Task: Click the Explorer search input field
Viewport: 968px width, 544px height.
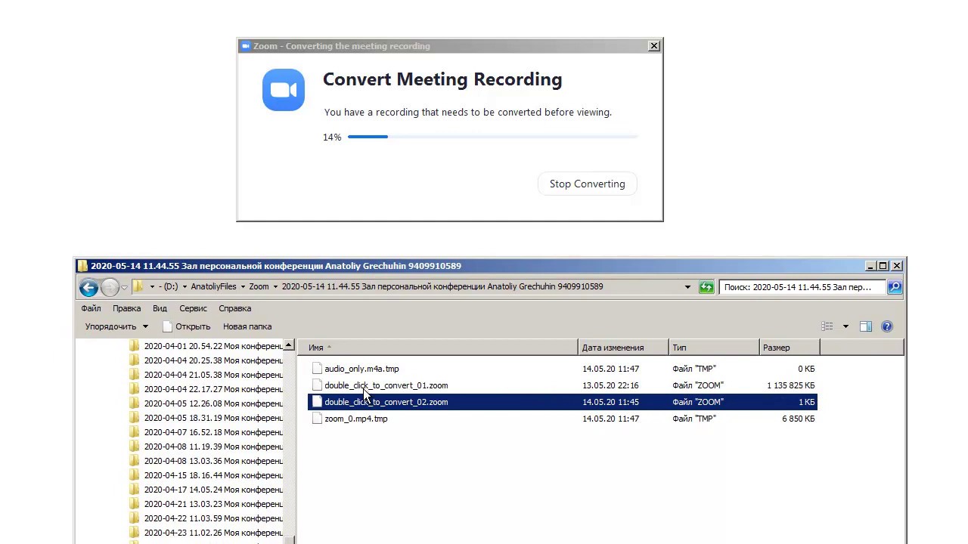Action: pos(802,287)
